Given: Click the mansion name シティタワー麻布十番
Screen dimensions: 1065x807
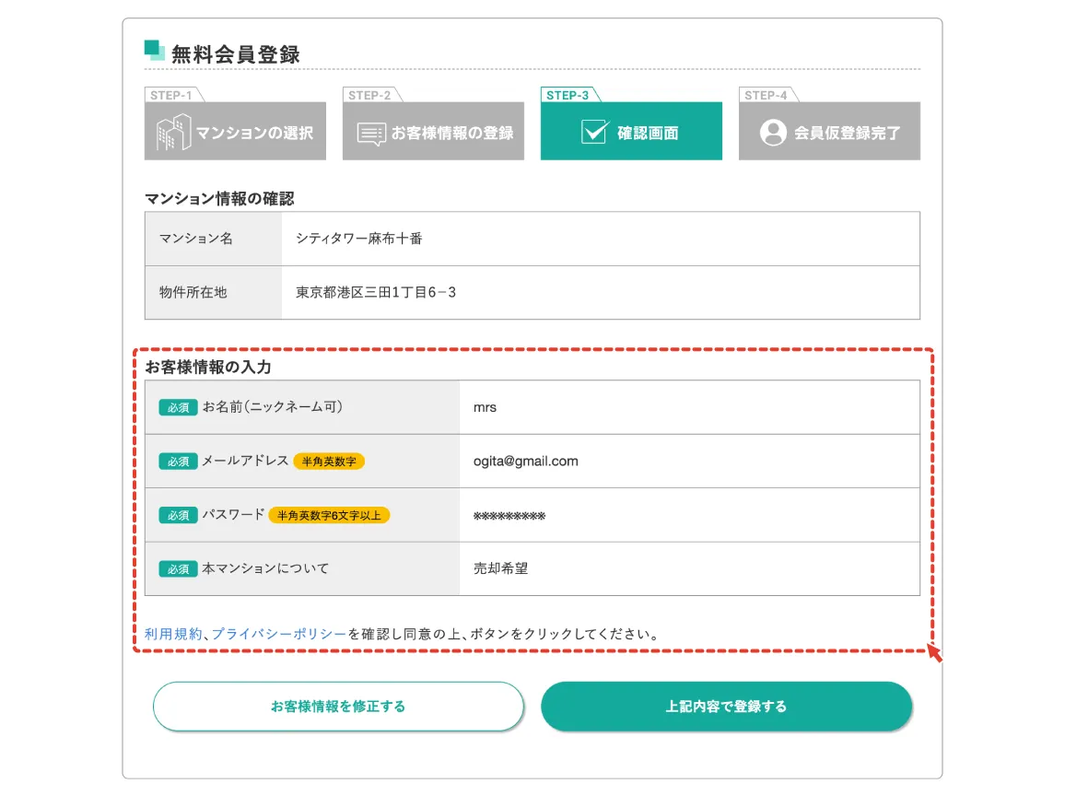Looking at the screenshot, I should (x=359, y=239).
